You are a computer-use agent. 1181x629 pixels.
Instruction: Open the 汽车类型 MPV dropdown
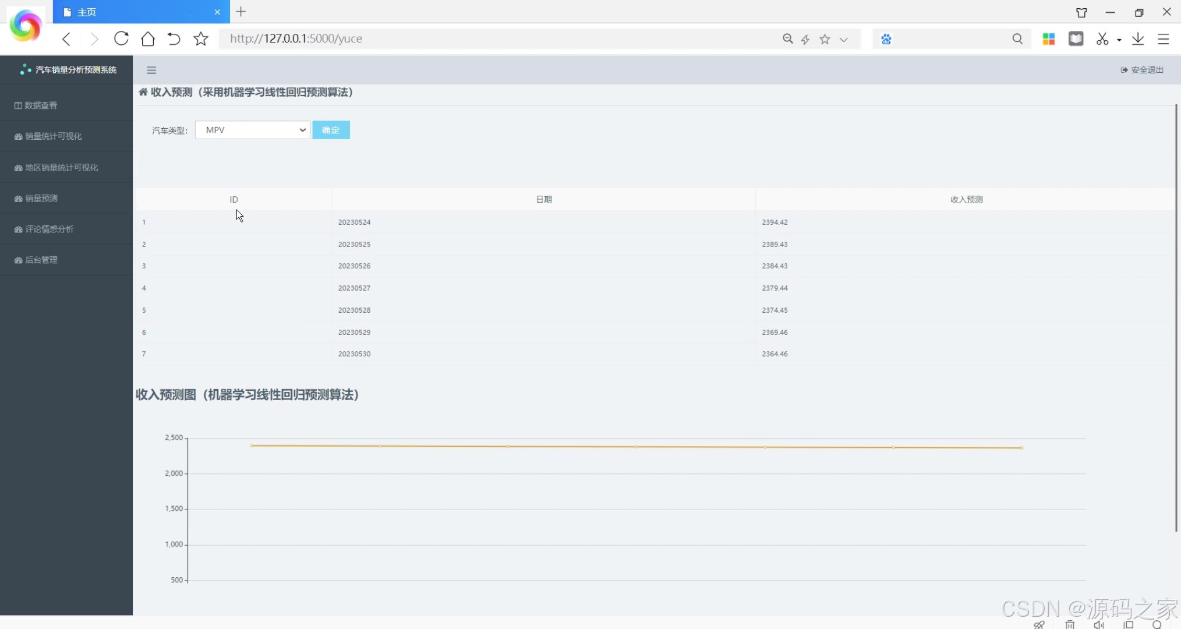252,130
